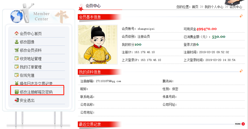Click the notepad icon next to 收货地址管理
The image size is (248, 129).
click(x=17, y=58)
